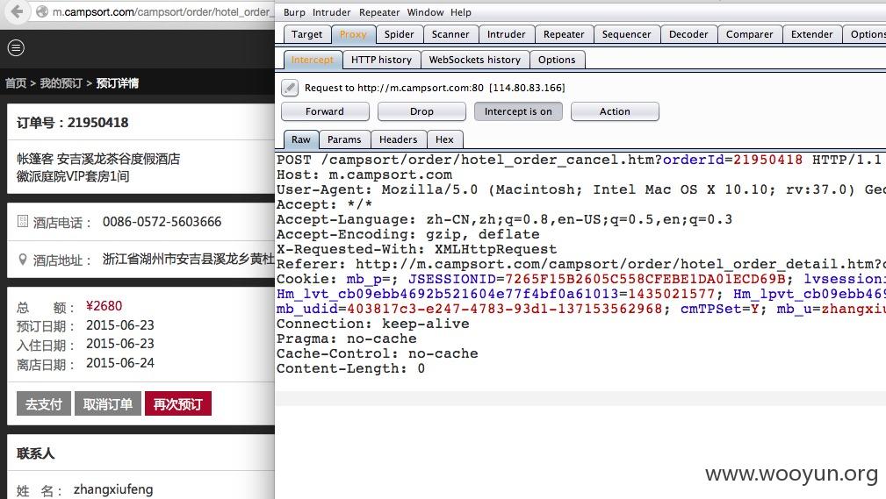Screen dimensions: 886x499
Task: Click the 再次预订 rebook button
Action: (x=178, y=404)
